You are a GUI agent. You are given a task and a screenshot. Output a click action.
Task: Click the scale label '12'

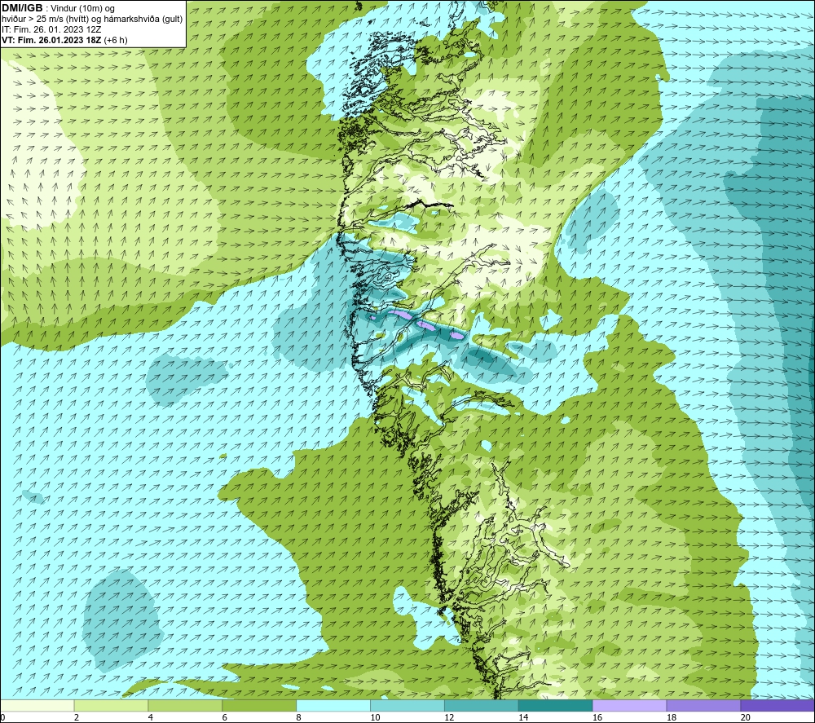449,717
